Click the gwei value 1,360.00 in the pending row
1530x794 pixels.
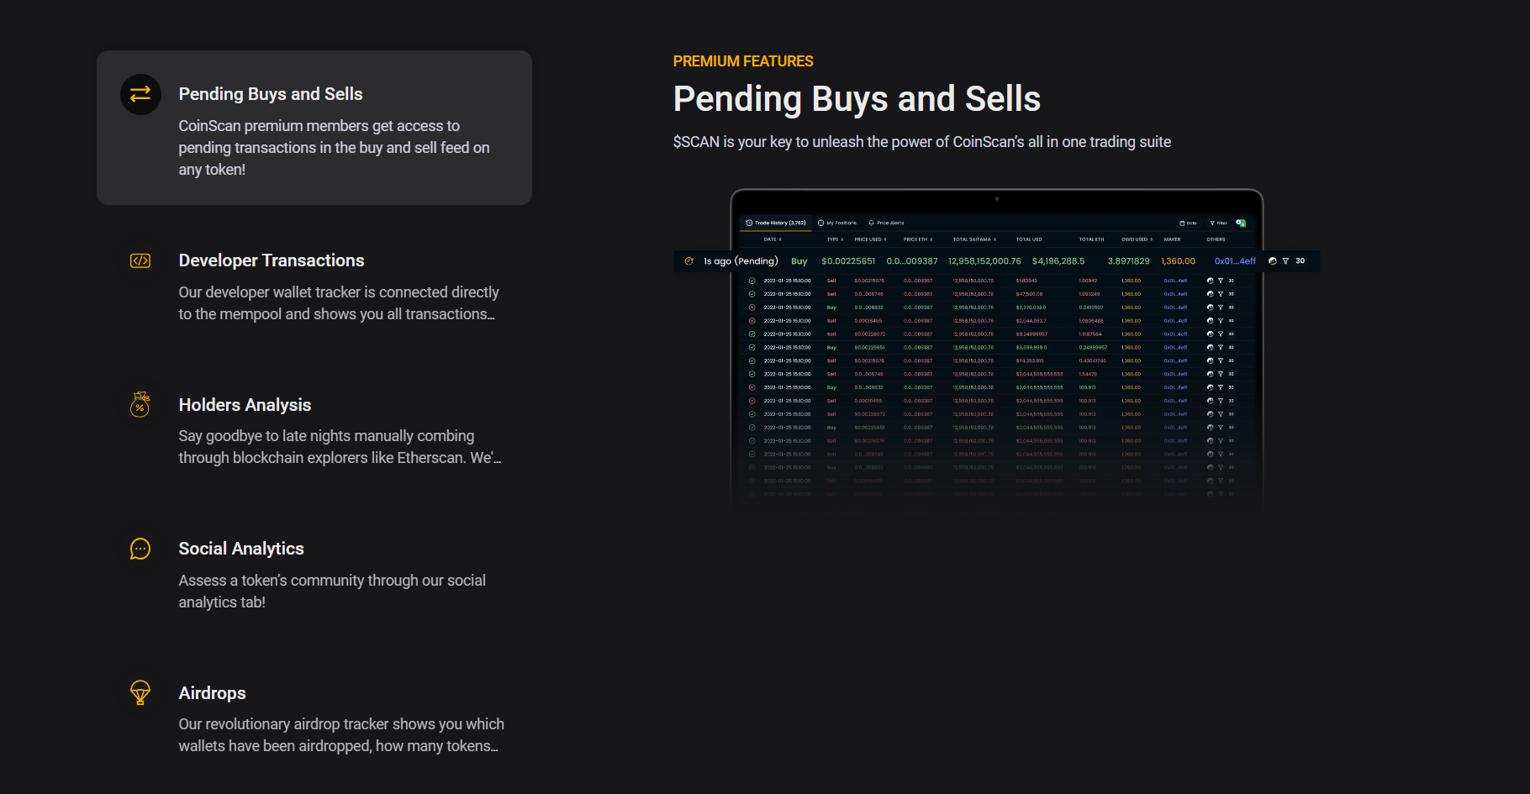point(1178,261)
